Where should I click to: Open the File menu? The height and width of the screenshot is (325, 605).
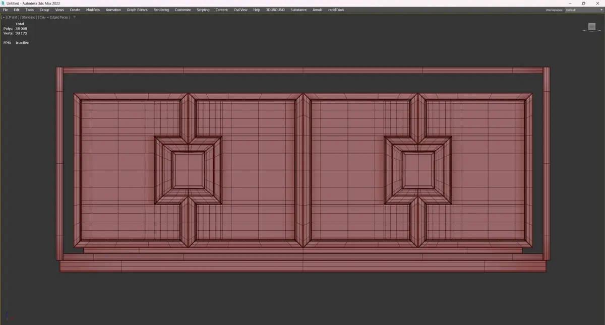6,10
